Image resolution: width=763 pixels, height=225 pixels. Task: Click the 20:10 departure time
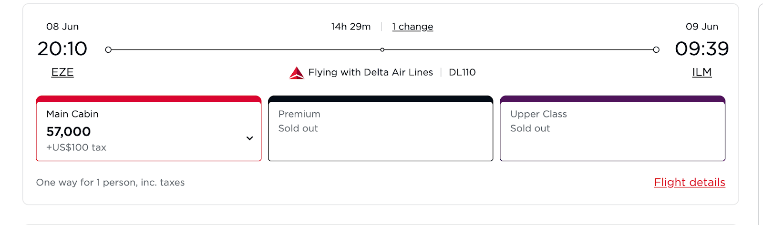(x=62, y=49)
